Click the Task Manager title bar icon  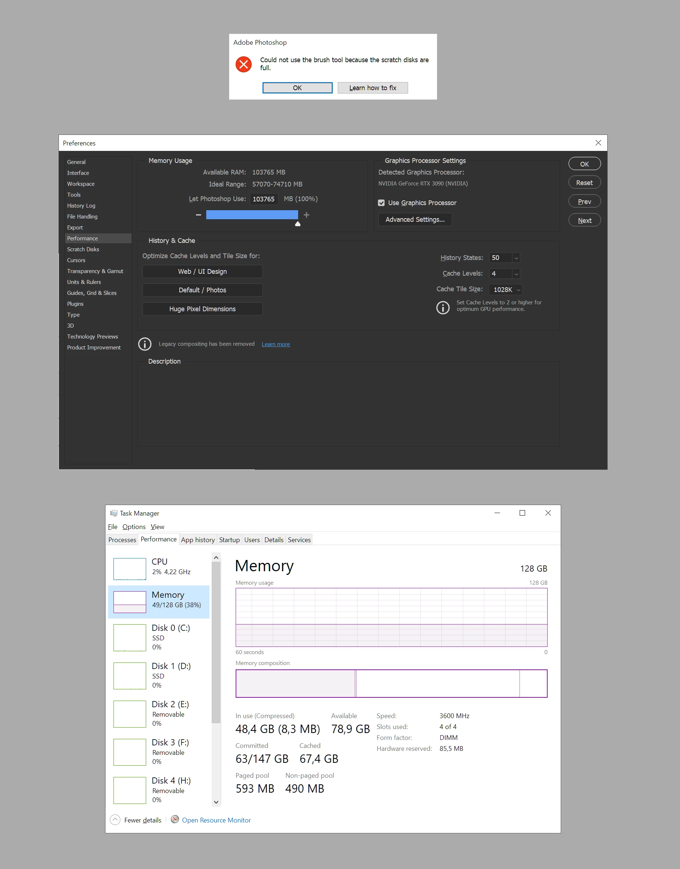[x=113, y=513]
